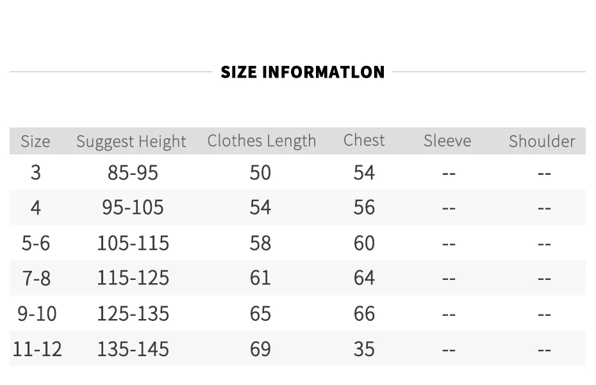Select the 7-8 size cell
Viewport: 596px width, 385px height.
coord(37,278)
